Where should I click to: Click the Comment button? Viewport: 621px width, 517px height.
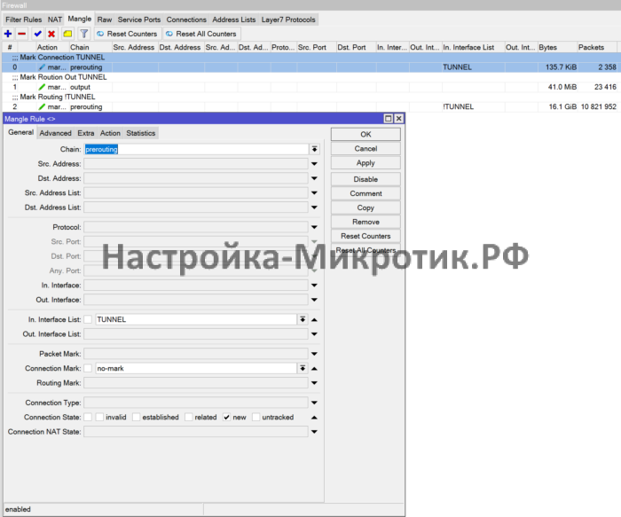366,193
